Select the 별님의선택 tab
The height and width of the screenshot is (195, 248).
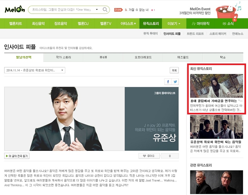[x=24, y=57]
